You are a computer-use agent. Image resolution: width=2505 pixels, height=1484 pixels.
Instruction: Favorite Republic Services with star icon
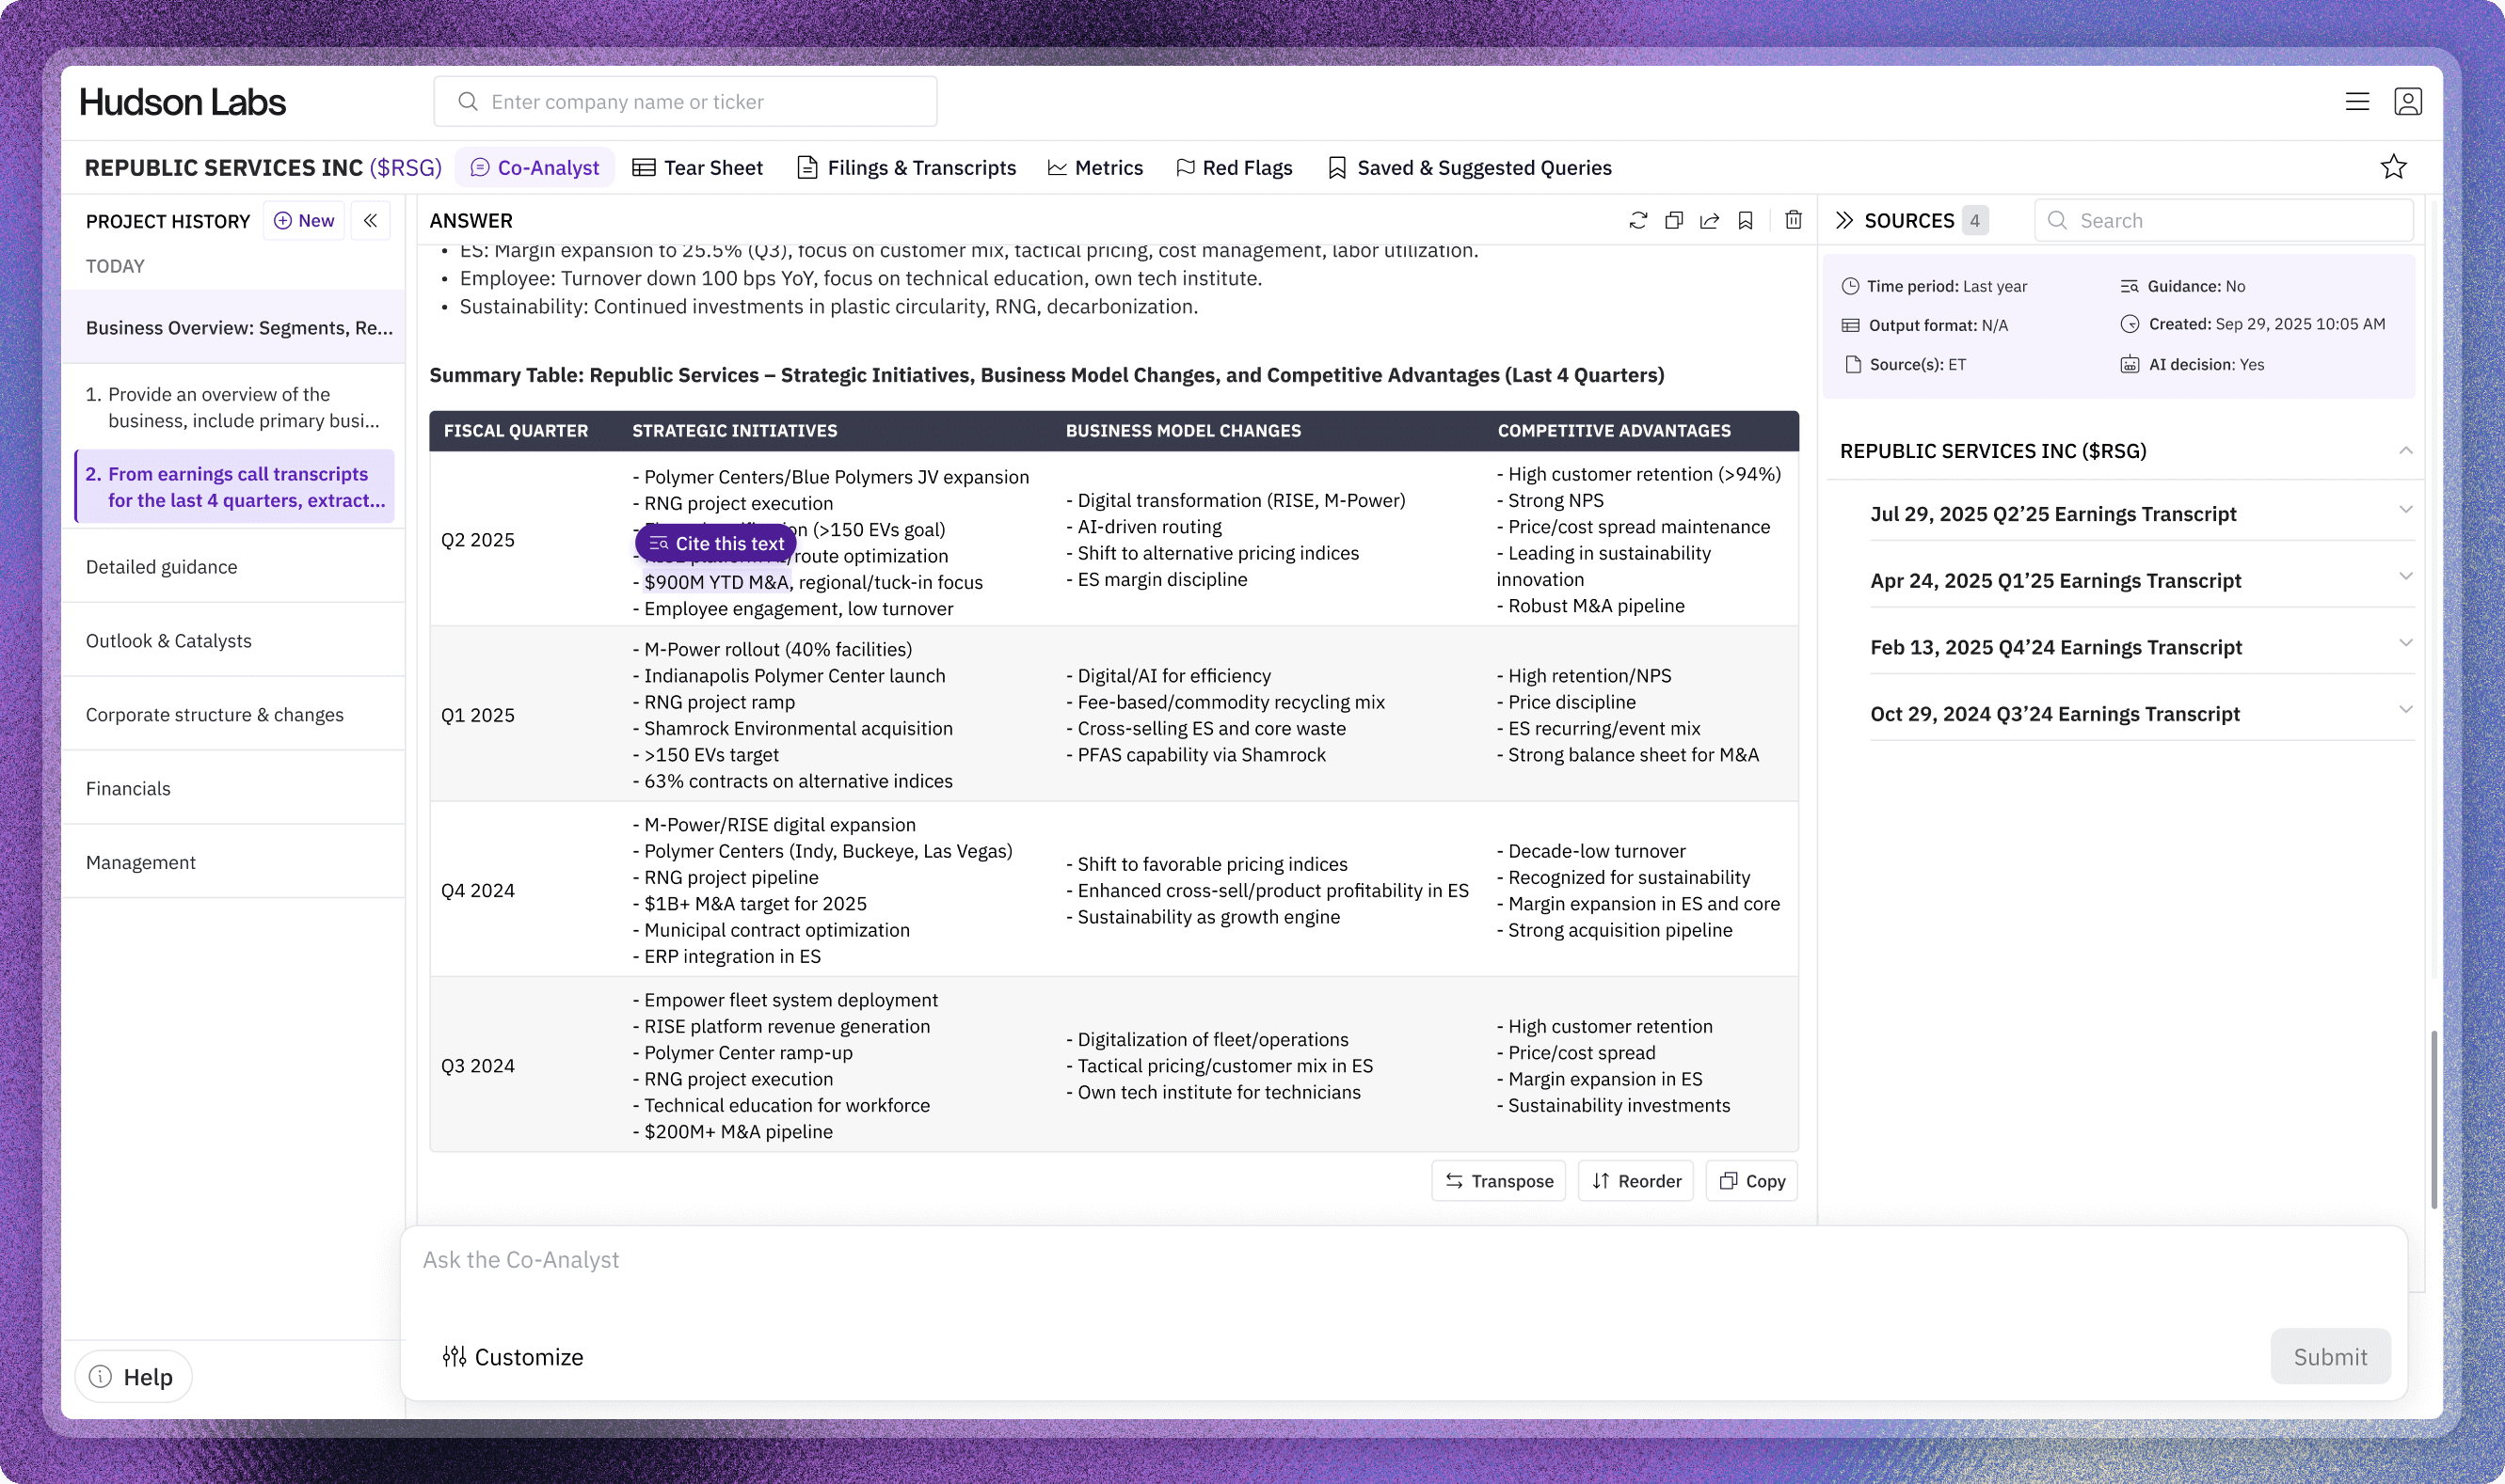point(2393,167)
